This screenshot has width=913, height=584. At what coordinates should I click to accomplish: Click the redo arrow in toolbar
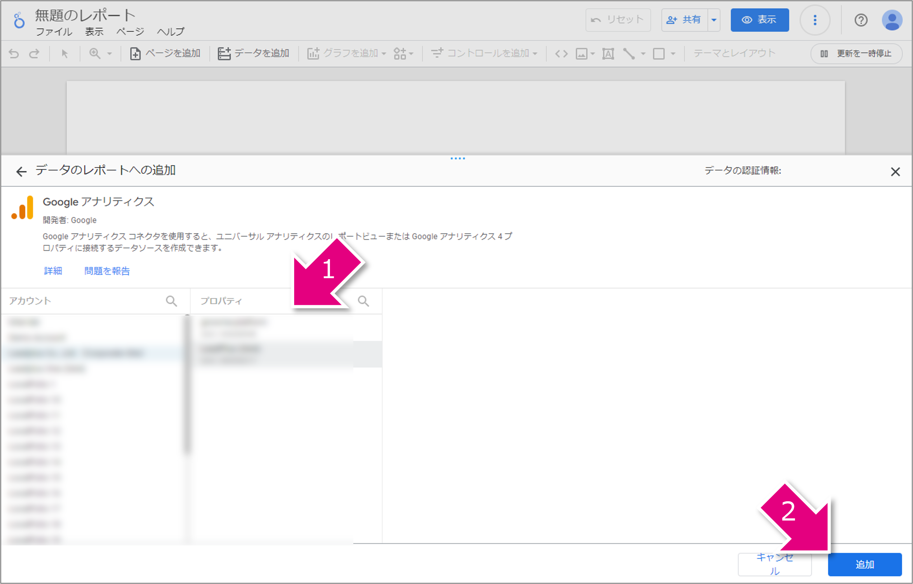tap(34, 54)
